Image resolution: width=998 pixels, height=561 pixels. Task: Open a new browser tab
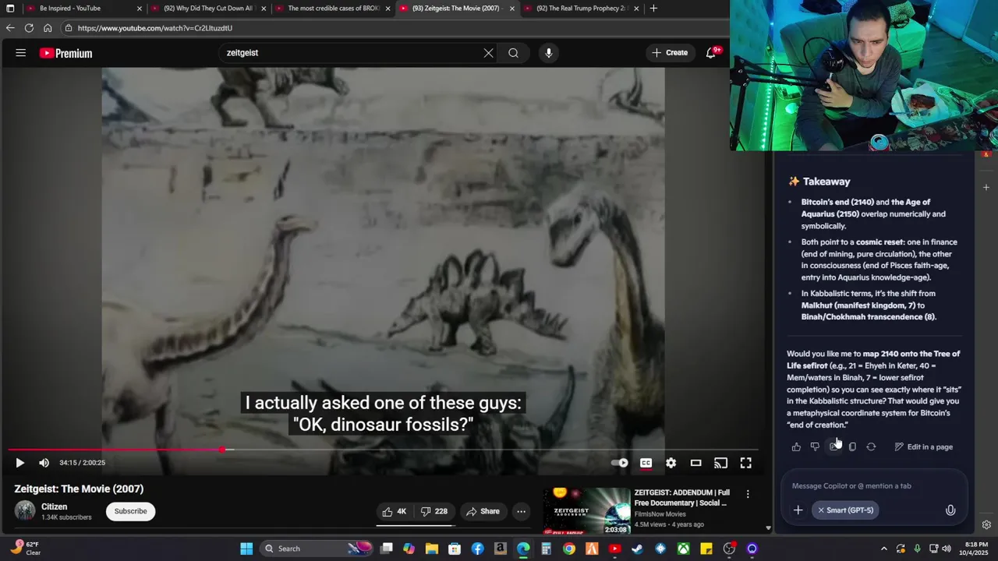[653, 9]
